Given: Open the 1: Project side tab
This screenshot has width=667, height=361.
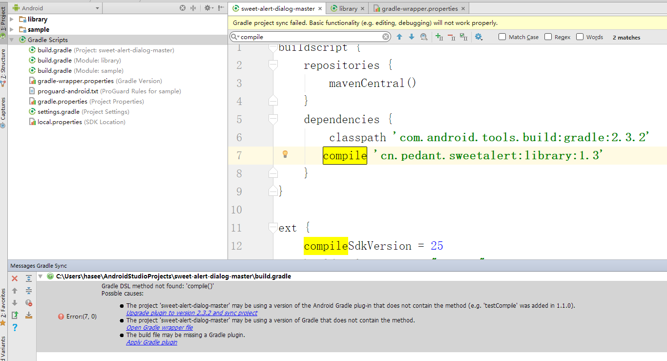Looking at the screenshot, I should 3,23.
